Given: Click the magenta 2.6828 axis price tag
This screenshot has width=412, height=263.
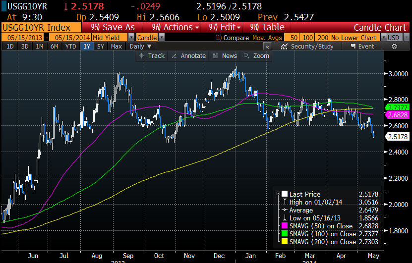Looking at the screenshot, I should (397, 115).
